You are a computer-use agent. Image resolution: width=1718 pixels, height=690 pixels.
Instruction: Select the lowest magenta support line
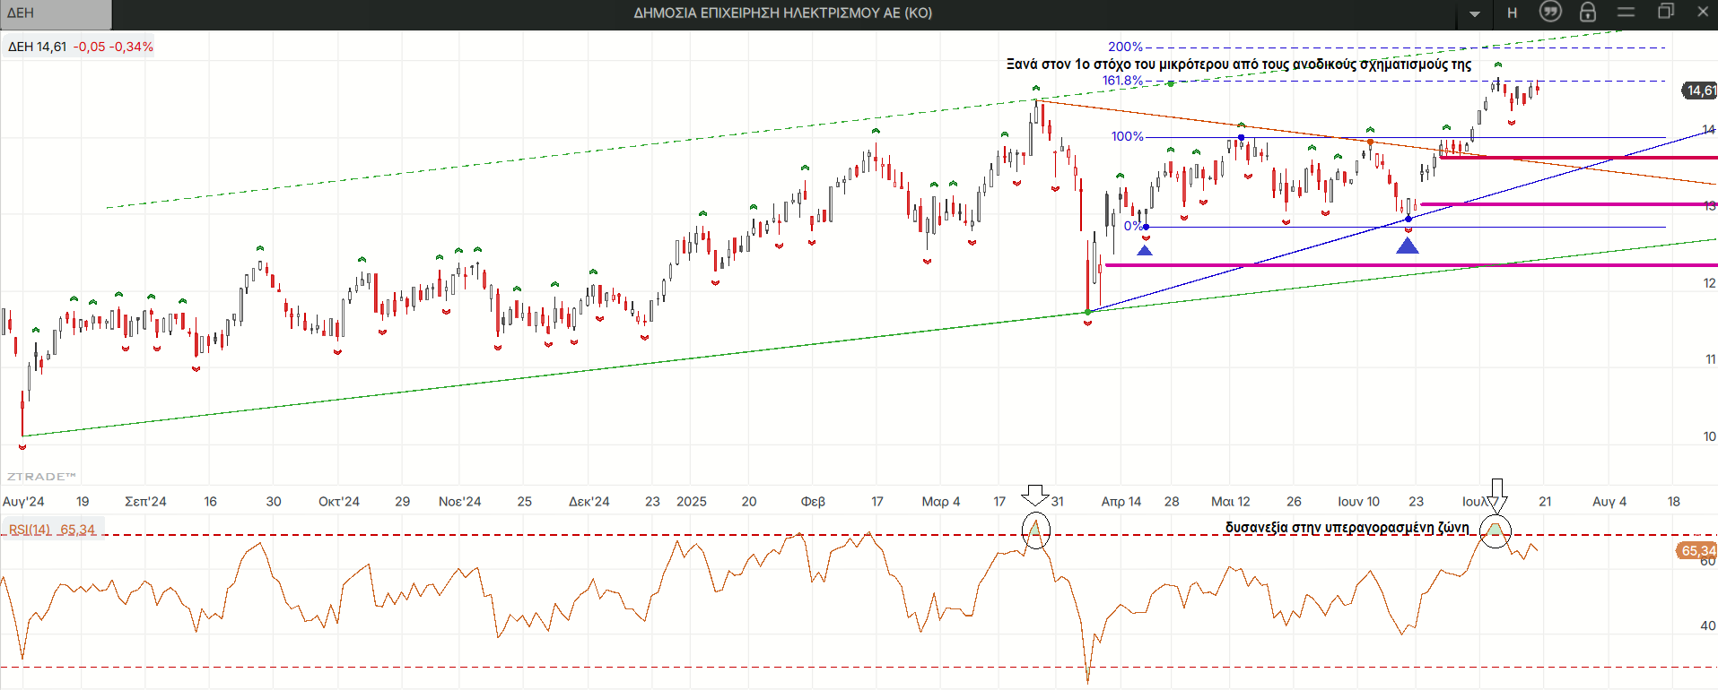click(x=1411, y=265)
